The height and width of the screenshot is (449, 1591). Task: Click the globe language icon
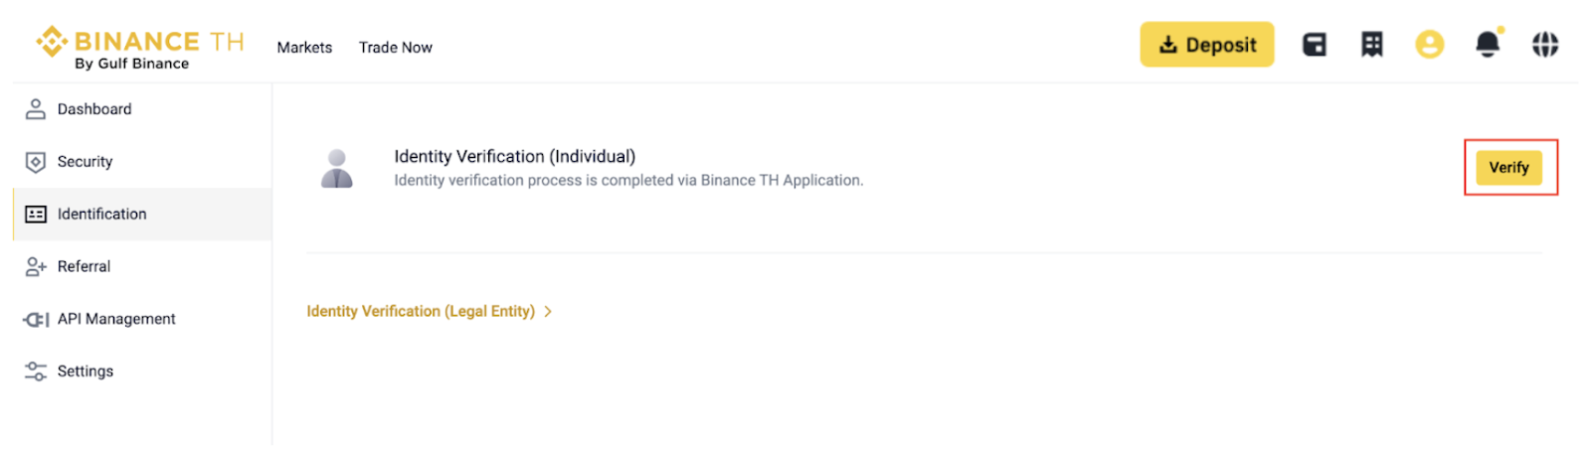(1545, 45)
